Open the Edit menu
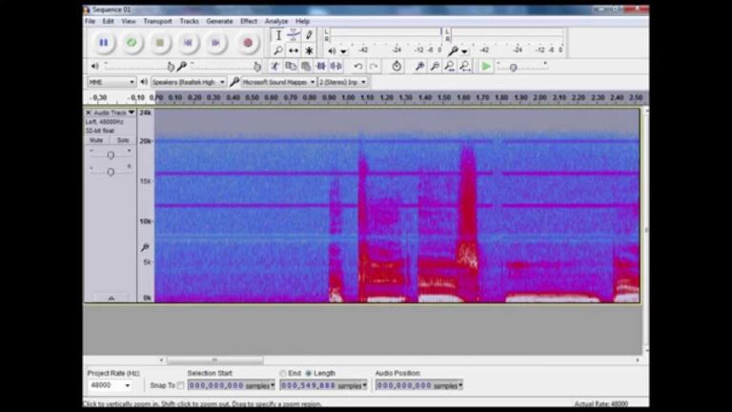This screenshot has height=412, width=732. pyautogui.click(x=109, y=22)
